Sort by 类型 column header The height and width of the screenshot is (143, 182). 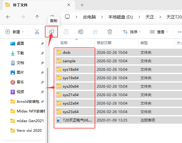144,43
